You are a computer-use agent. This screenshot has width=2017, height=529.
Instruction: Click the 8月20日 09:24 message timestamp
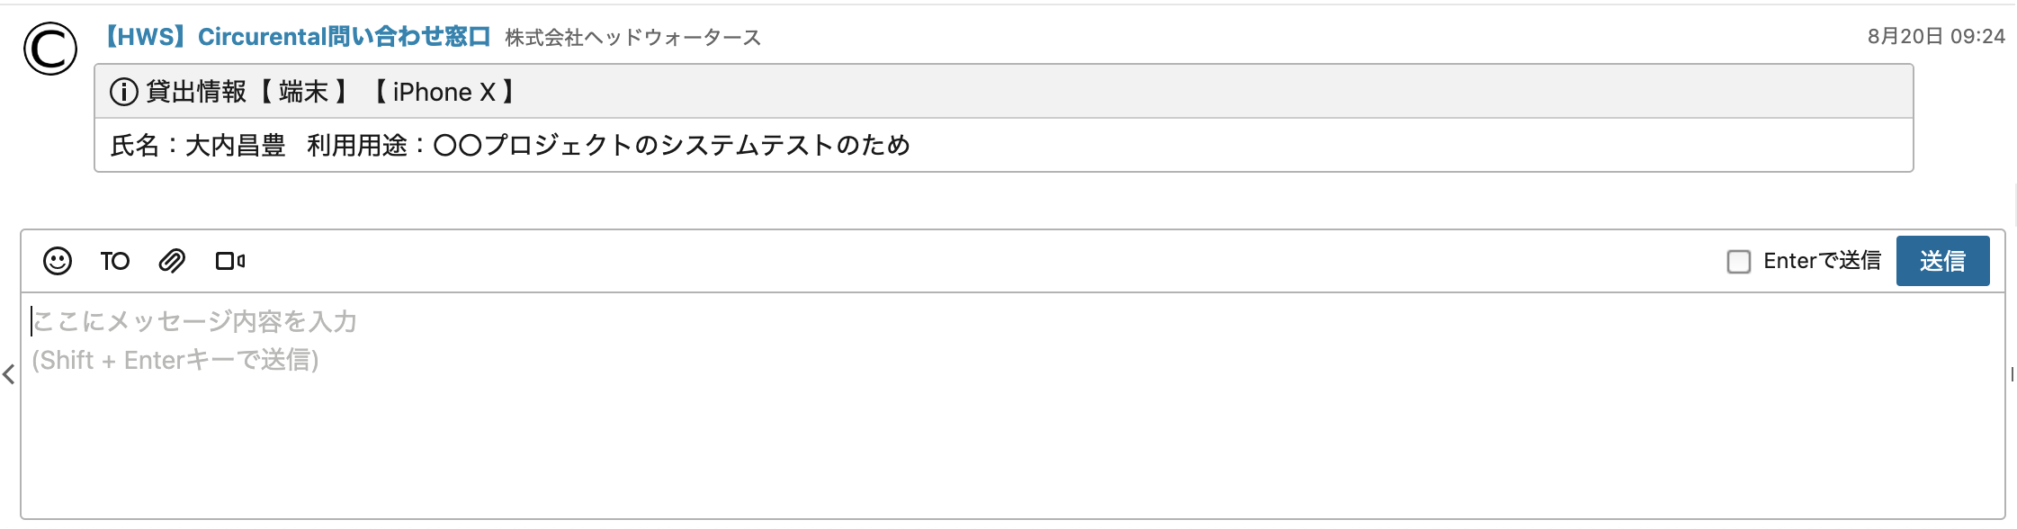(1936, 36)
